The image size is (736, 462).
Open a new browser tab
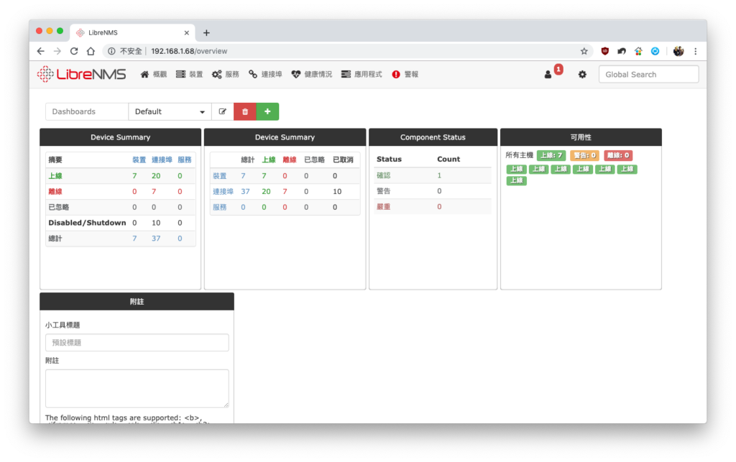[206, 33]
